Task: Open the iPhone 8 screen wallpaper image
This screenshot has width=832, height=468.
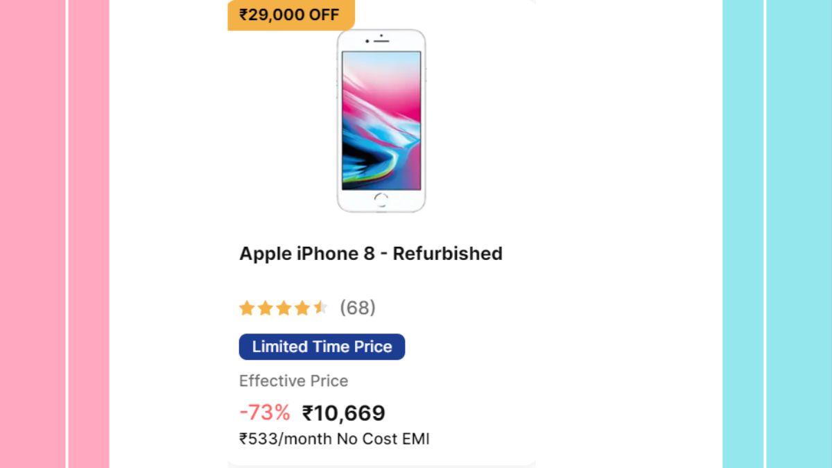Action: [x=381, y=119]
